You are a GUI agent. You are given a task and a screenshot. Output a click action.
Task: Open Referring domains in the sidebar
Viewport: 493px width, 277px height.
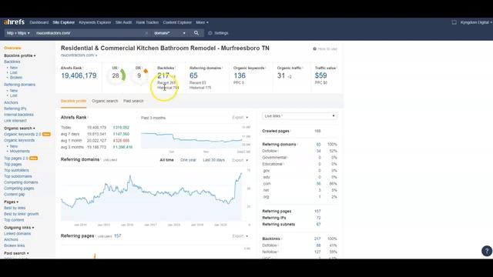coord(19,85)
